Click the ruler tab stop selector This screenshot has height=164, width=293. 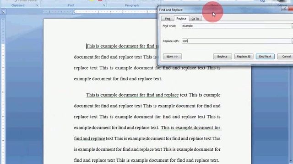point(3,12)
